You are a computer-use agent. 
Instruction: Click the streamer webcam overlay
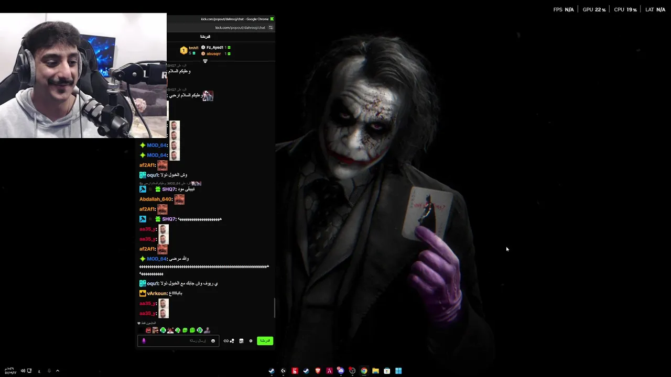[x=83, y=75]
